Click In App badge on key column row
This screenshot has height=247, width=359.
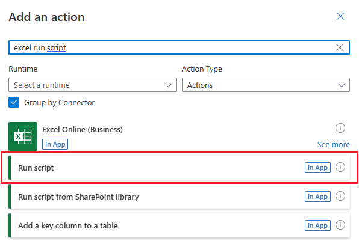coord(317,225)
